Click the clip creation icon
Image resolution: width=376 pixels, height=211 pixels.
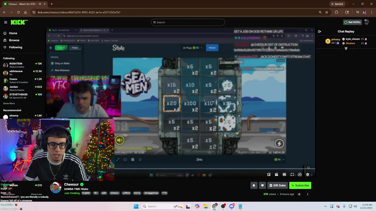pos(276,175)
